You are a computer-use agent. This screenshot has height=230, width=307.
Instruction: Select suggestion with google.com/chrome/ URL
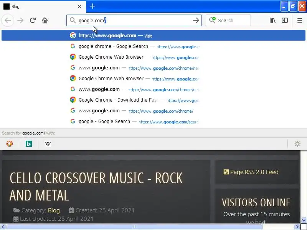[x=153, y=111]
